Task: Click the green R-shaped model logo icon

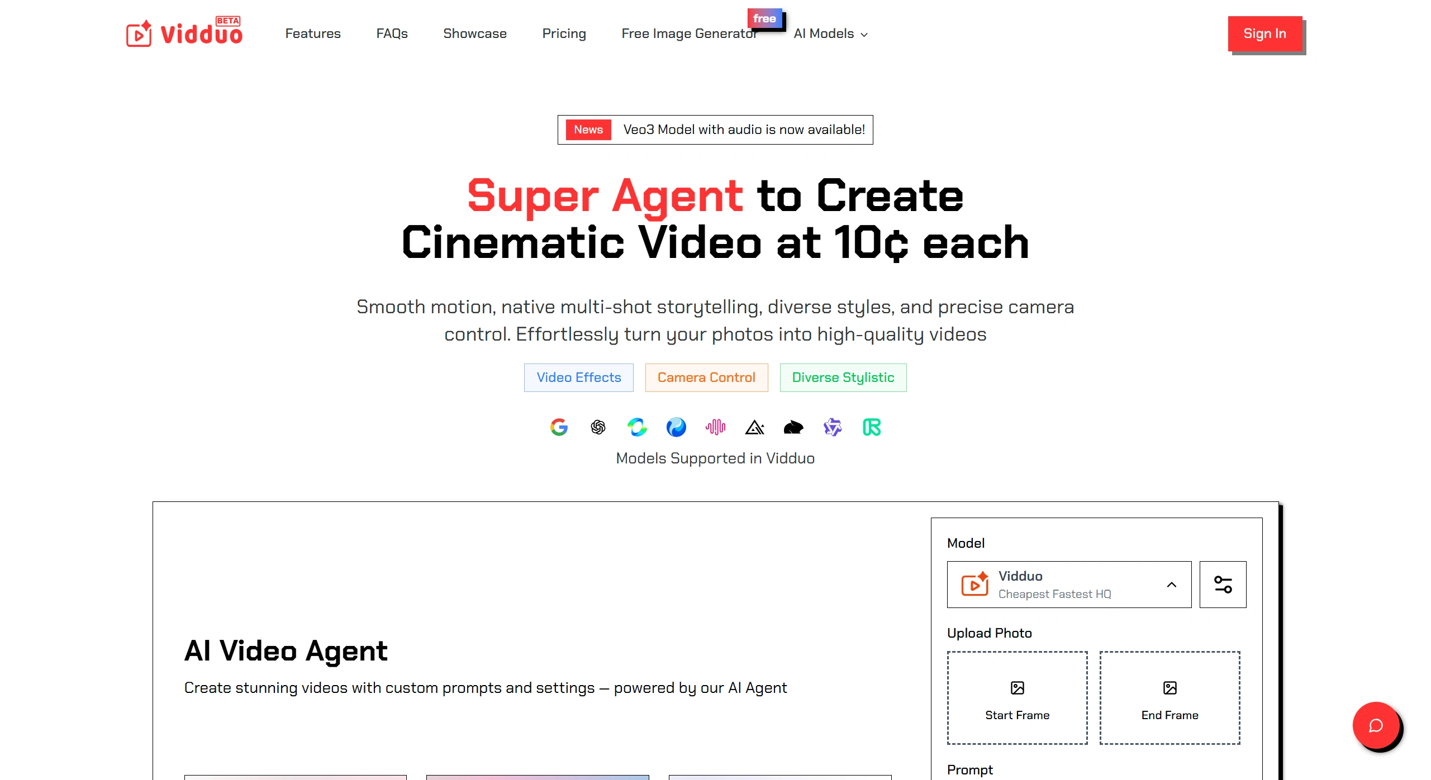Action: [x=871, y=427]
